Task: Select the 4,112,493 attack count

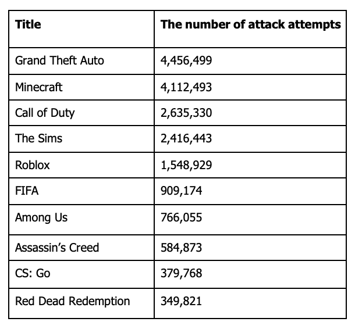Action: [x=186, y=87]
